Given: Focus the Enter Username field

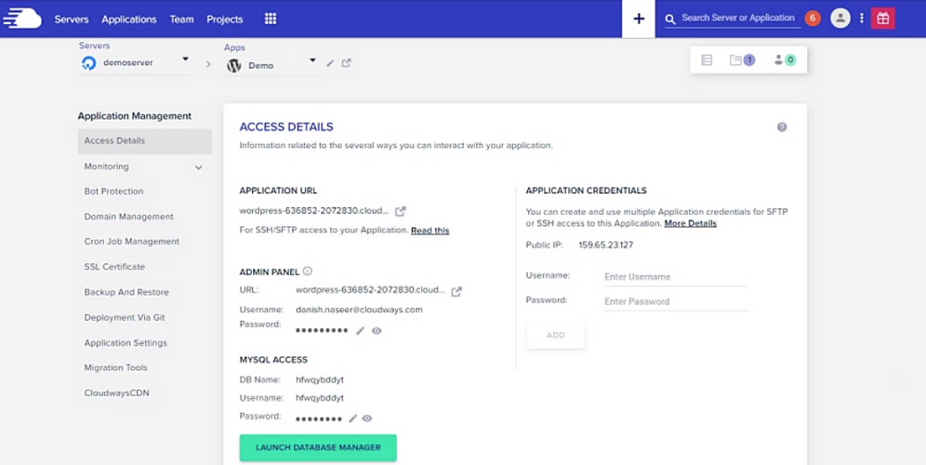Looking at the screenshot, I should (675, 277).
